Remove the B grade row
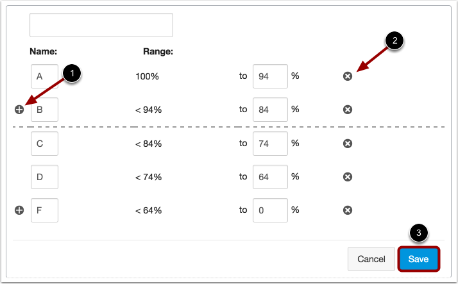The height and width of the screenshot is (284, 458). pos(347,110)
